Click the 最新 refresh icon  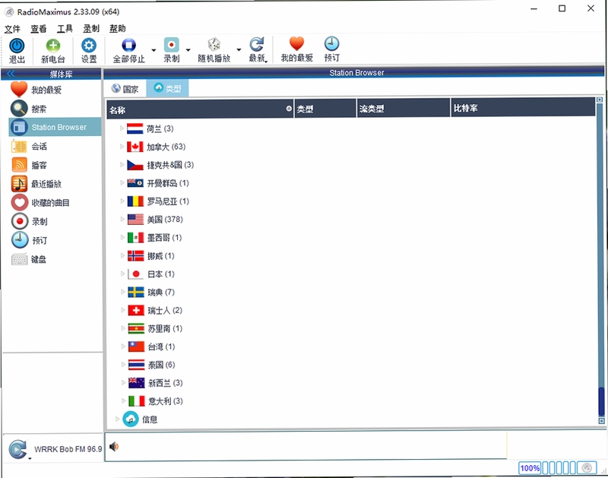point(256,45)
